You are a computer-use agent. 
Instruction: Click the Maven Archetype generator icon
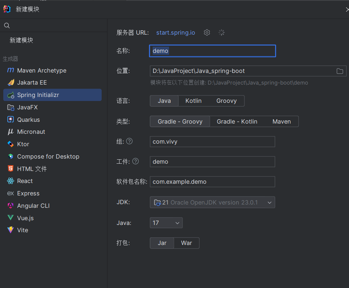[x=11, y=70]
